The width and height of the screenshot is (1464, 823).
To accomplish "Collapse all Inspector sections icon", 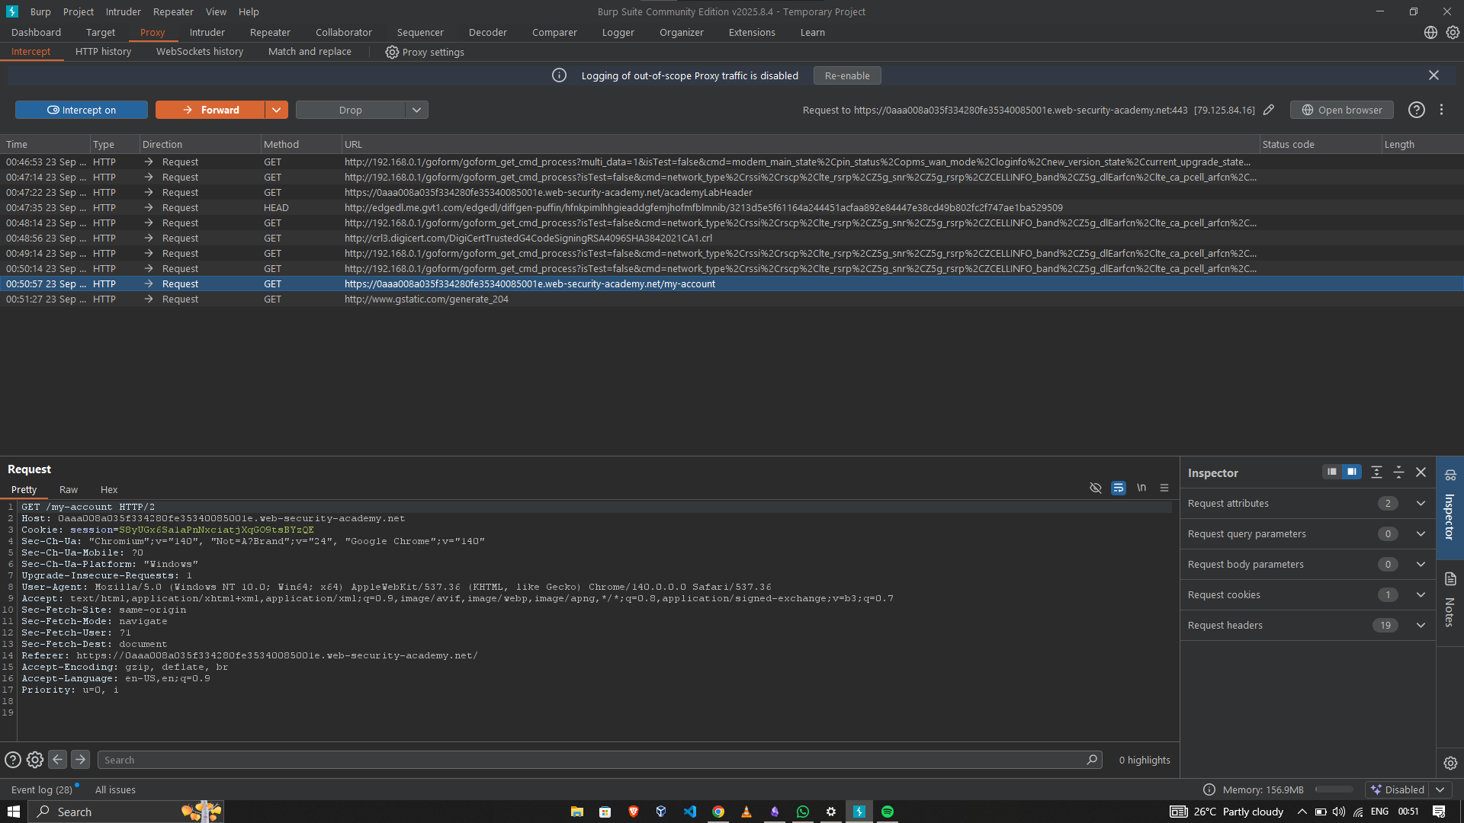I will (1398, 472).
